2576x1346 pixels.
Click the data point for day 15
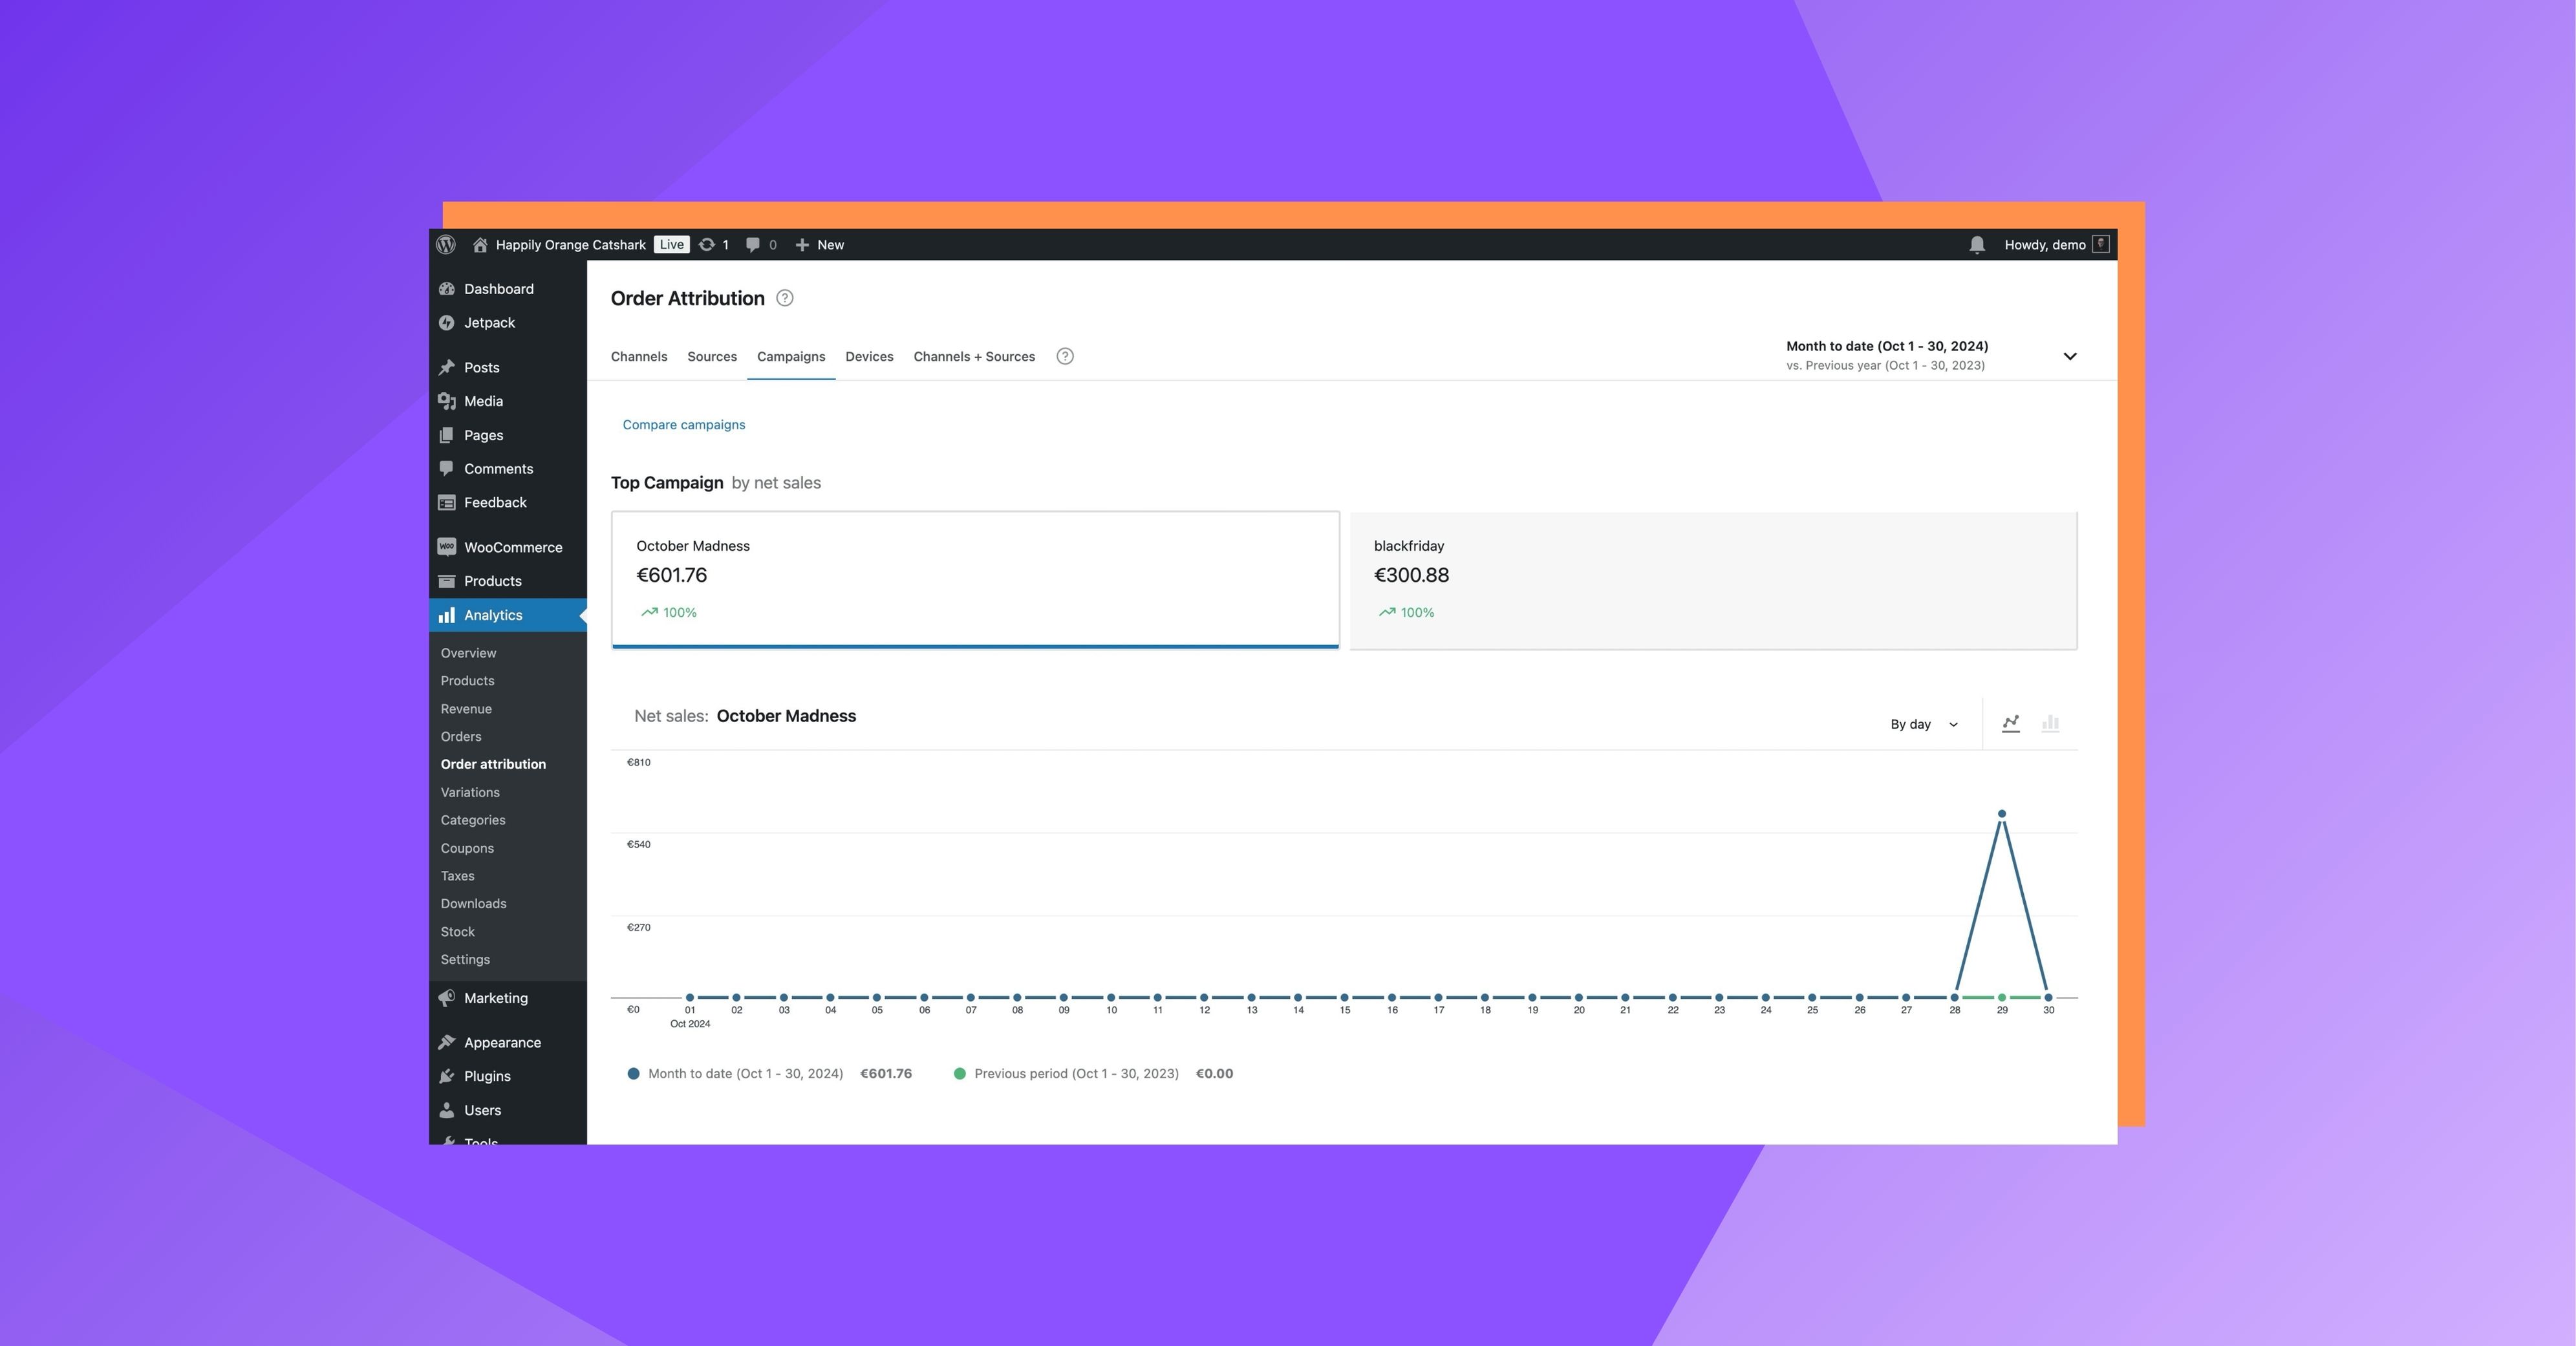pos(1345,997)
